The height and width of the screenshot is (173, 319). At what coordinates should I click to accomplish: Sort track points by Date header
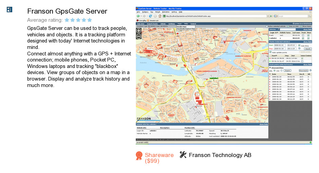(274, 74)
